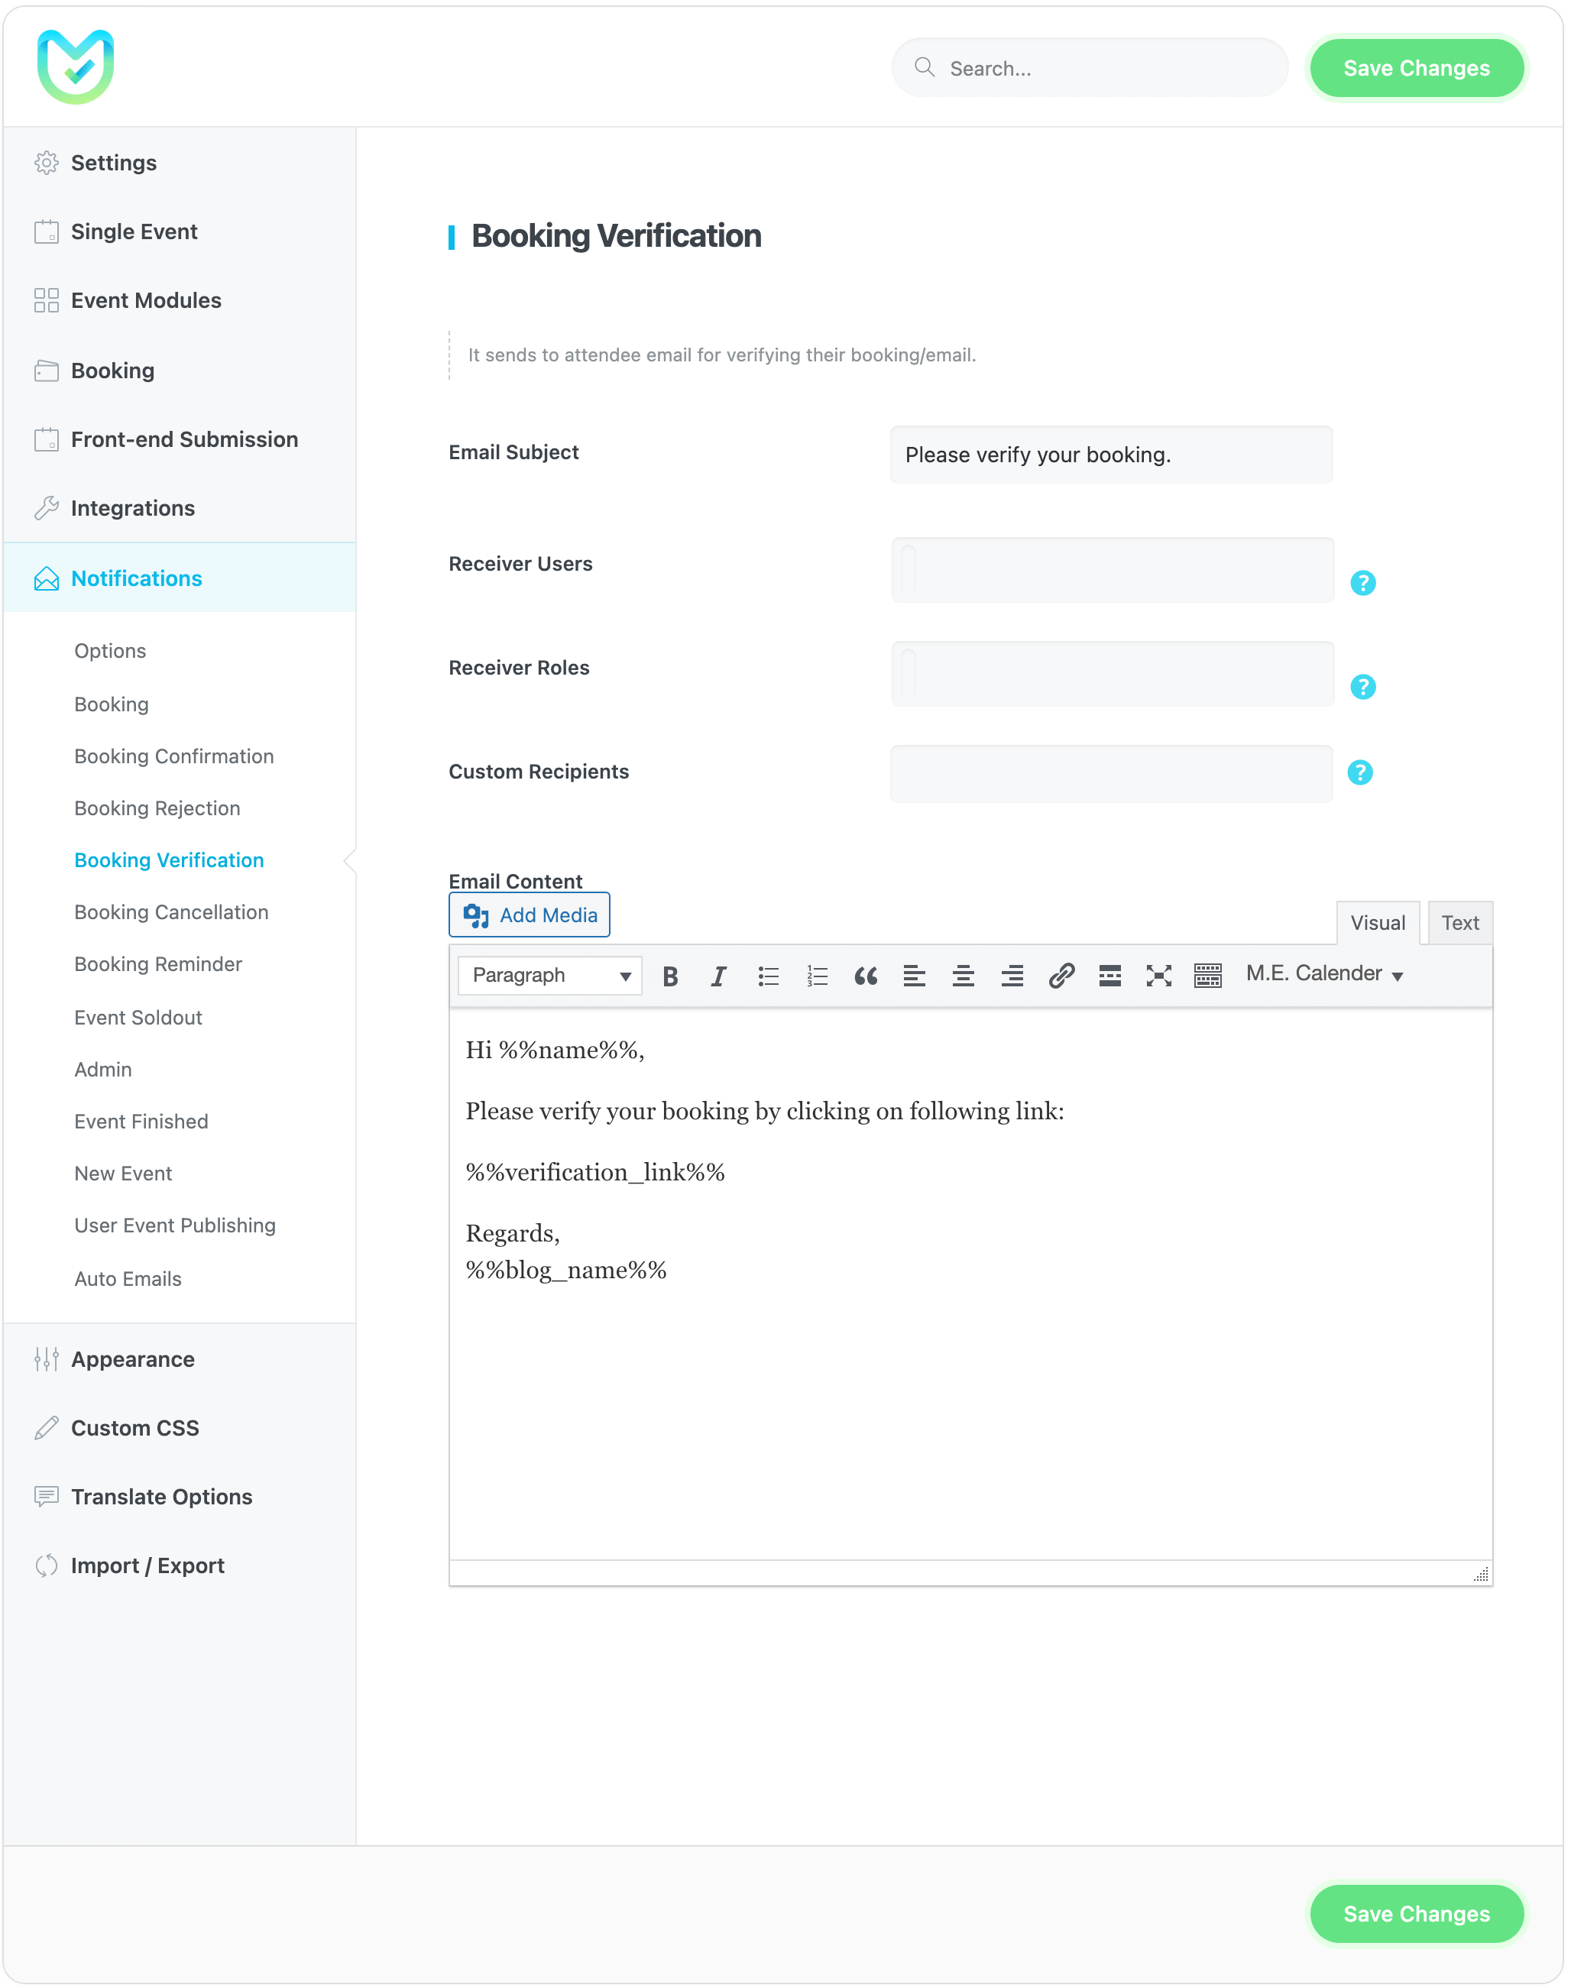Image resolution: width=1571 pixels, height=1988 pixels.
Task: Open Front-end Submission section
Action: pyautogui.click(x=180, y=439)
